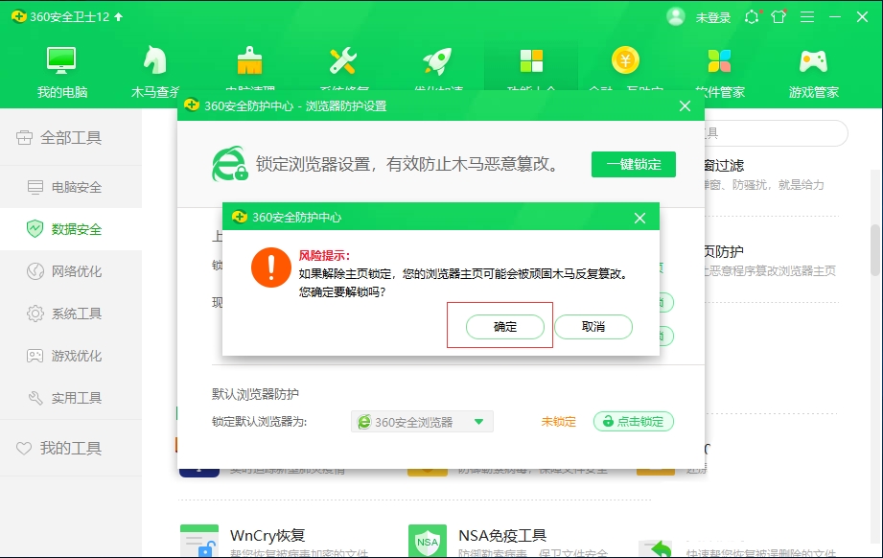Click the 360安全卫士 logo icon
The image size is (883, 558).
coord(18,16)
